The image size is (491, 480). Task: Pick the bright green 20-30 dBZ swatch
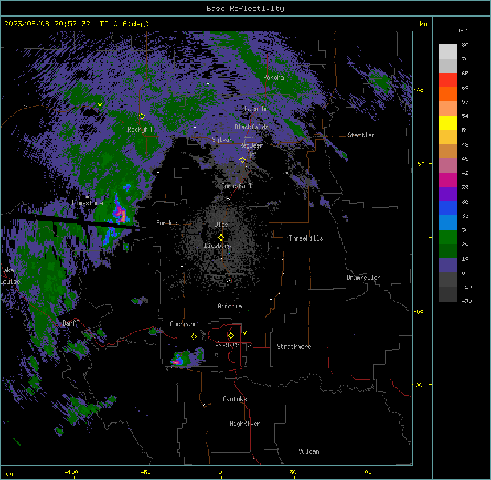tap(448, 237)
